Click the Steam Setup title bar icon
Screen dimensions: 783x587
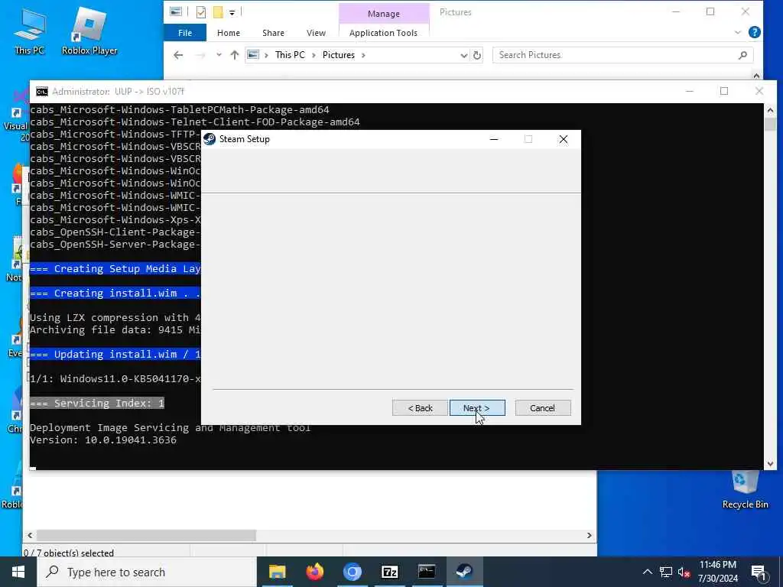210,139
